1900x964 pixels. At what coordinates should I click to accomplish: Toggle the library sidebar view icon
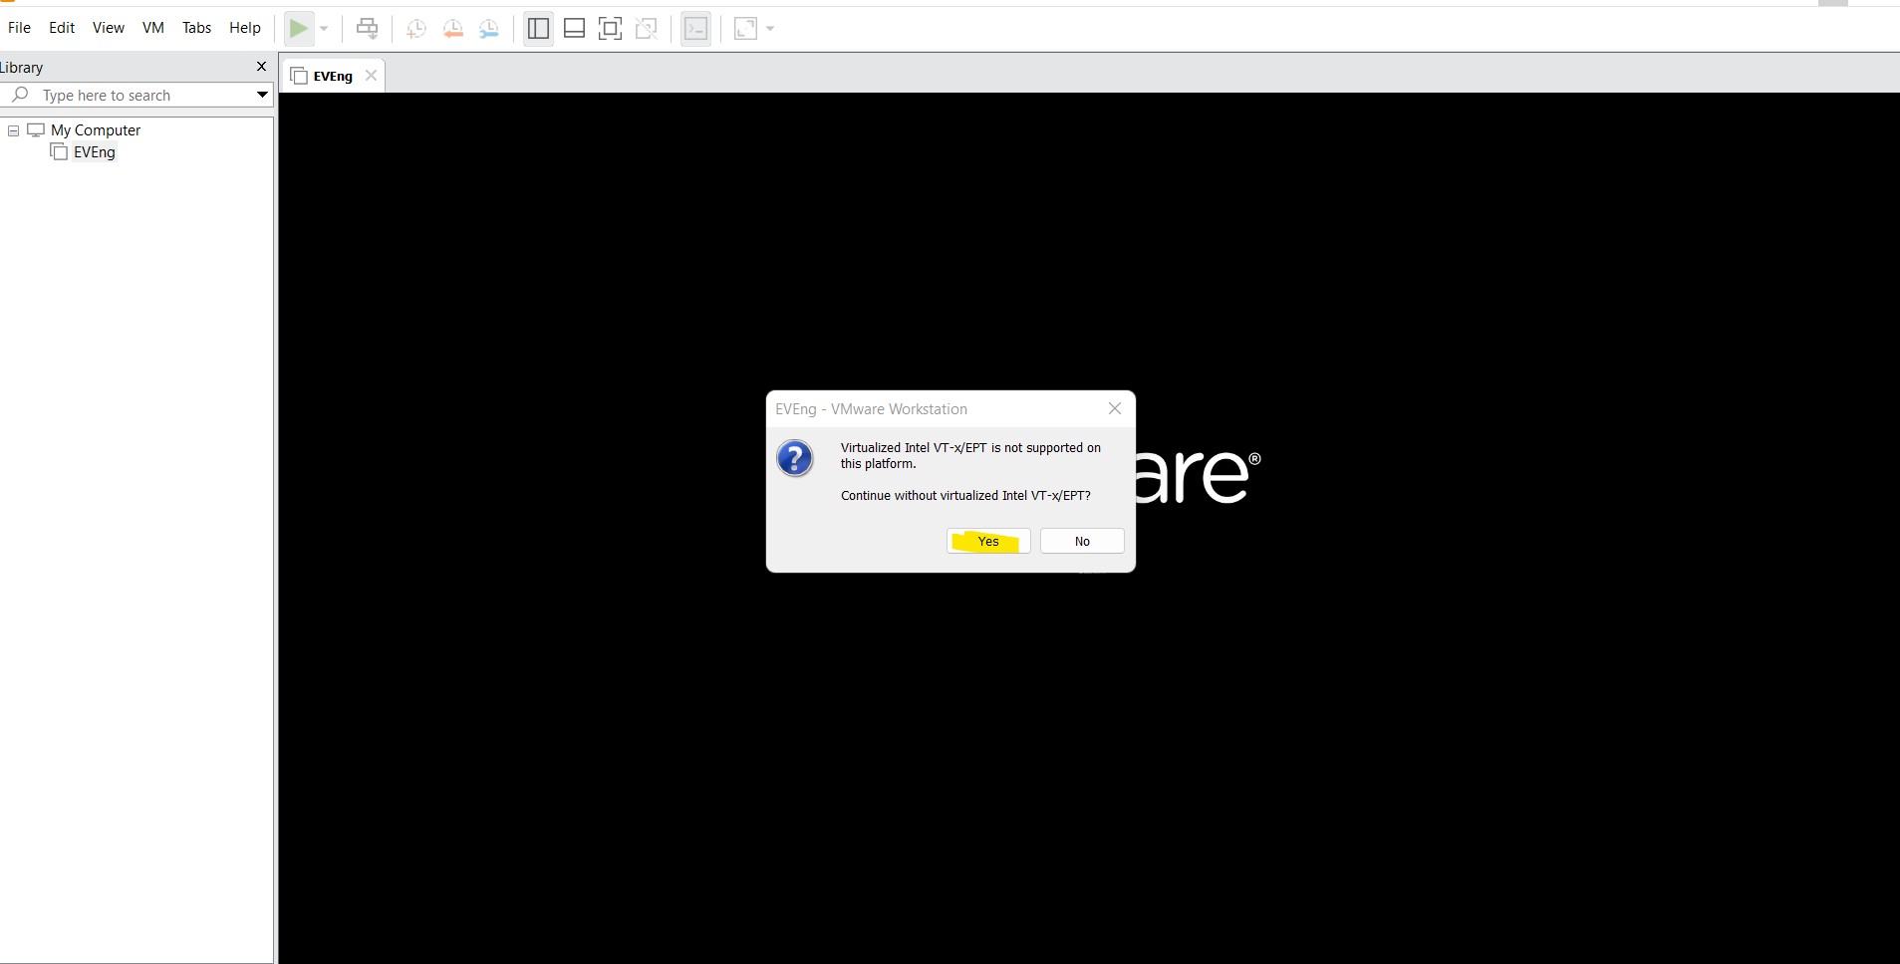click(538, 29)
